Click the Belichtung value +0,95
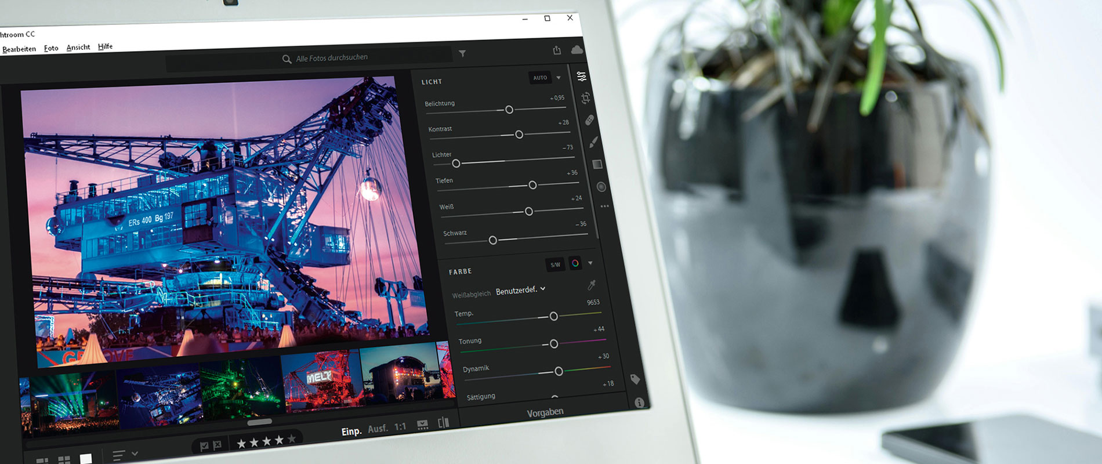 coord(557,97)
